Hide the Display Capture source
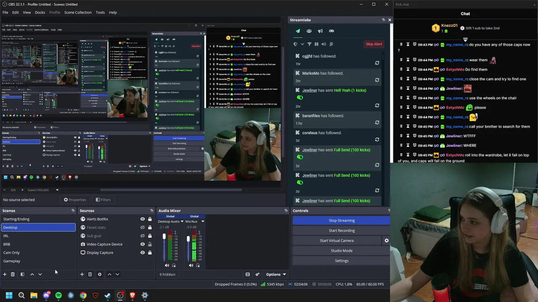Viewport: 538px width, 302px height. 142,253
